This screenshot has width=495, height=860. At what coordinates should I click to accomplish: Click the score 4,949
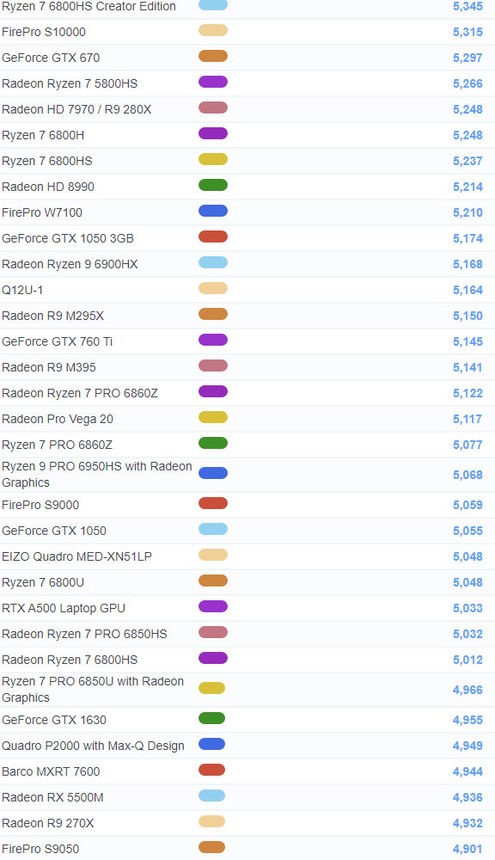(467, 746)
